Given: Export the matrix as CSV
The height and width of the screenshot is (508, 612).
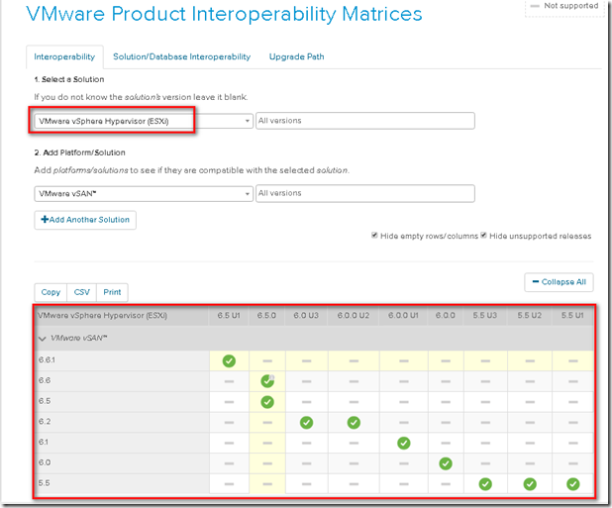Looking at the screenshot, I should click(x=81, y=292).
